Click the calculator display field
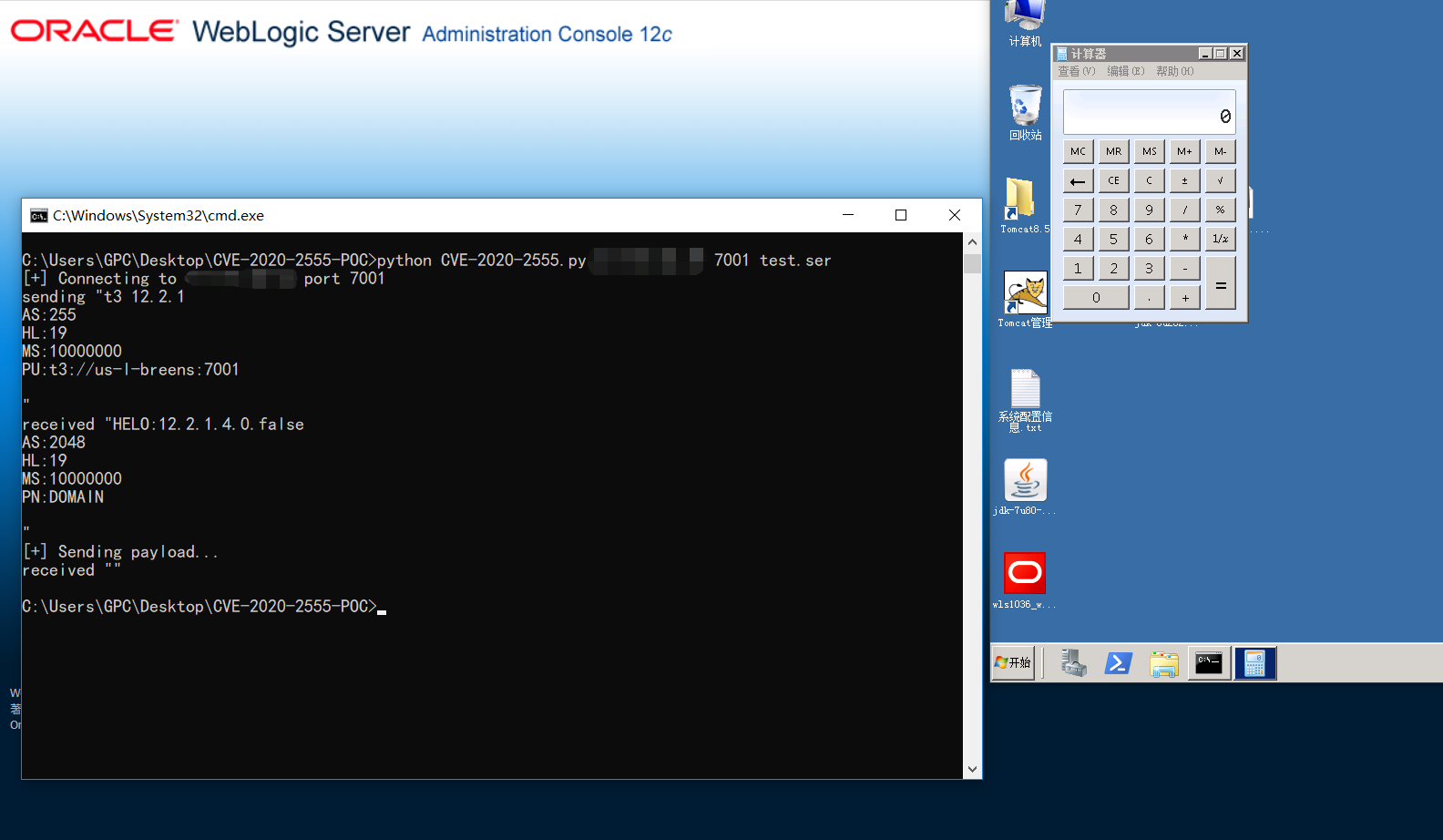The width and height of the screenshot is (1443, 840). pyautogui.click(x=1149, y=112)
